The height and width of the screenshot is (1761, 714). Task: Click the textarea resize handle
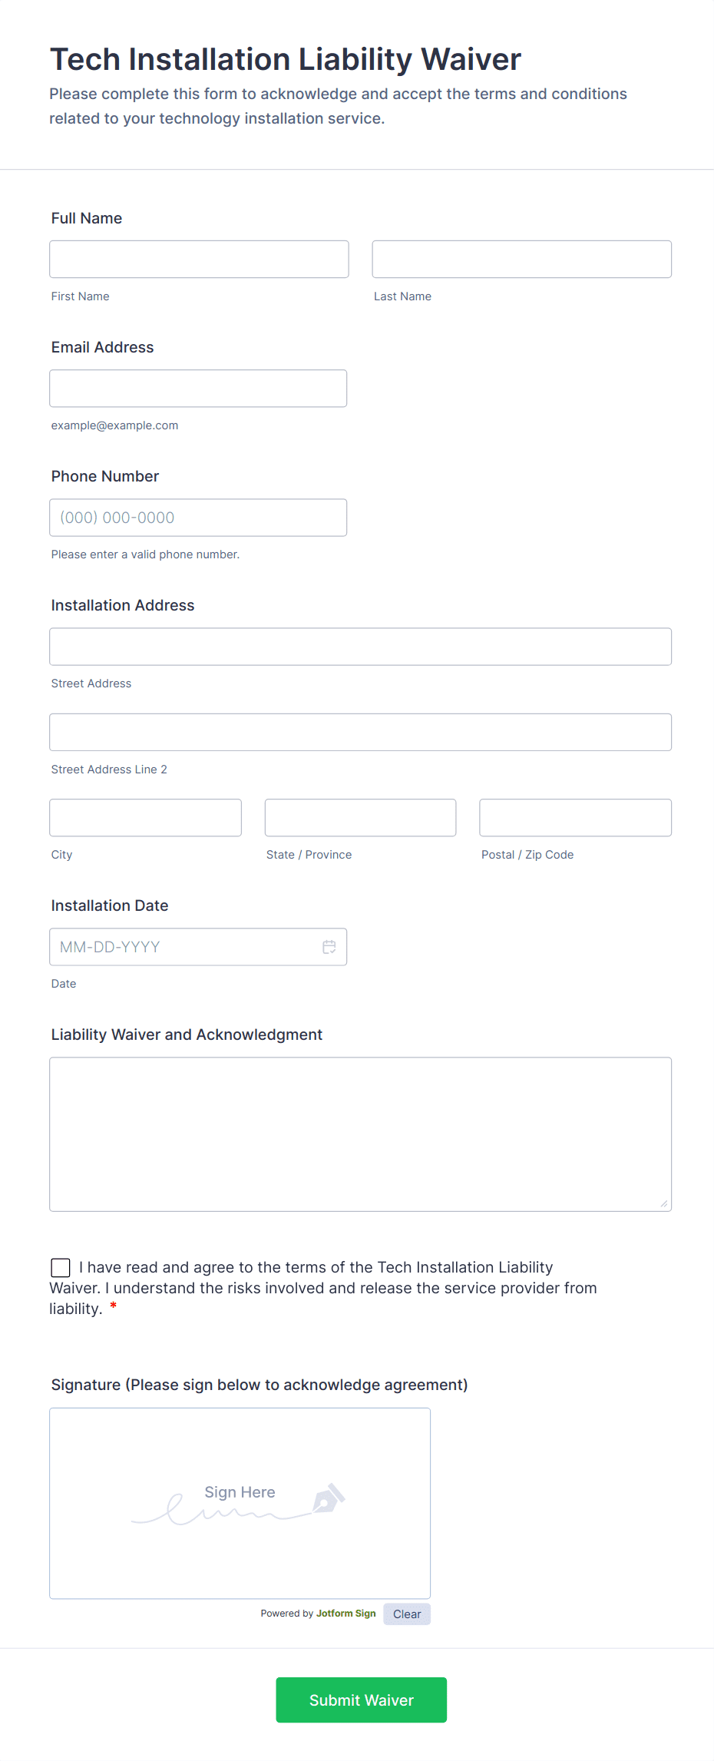tap(663, 1204)
